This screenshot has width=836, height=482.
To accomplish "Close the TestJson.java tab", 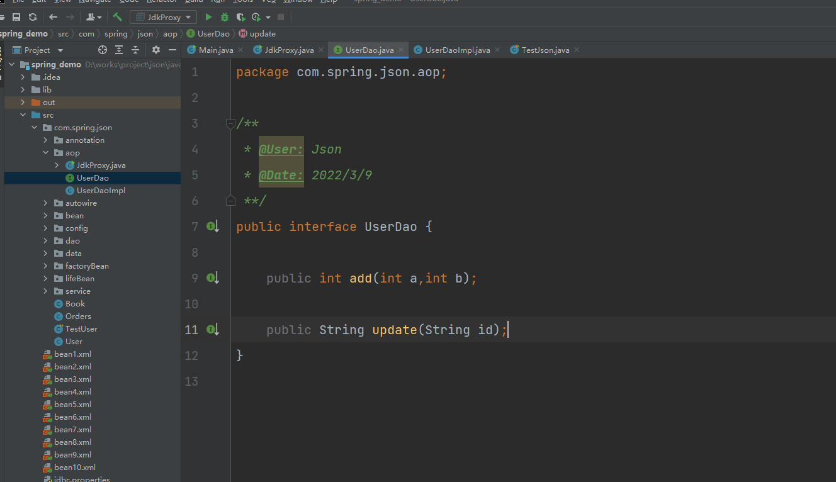I will tap(577, 50).
